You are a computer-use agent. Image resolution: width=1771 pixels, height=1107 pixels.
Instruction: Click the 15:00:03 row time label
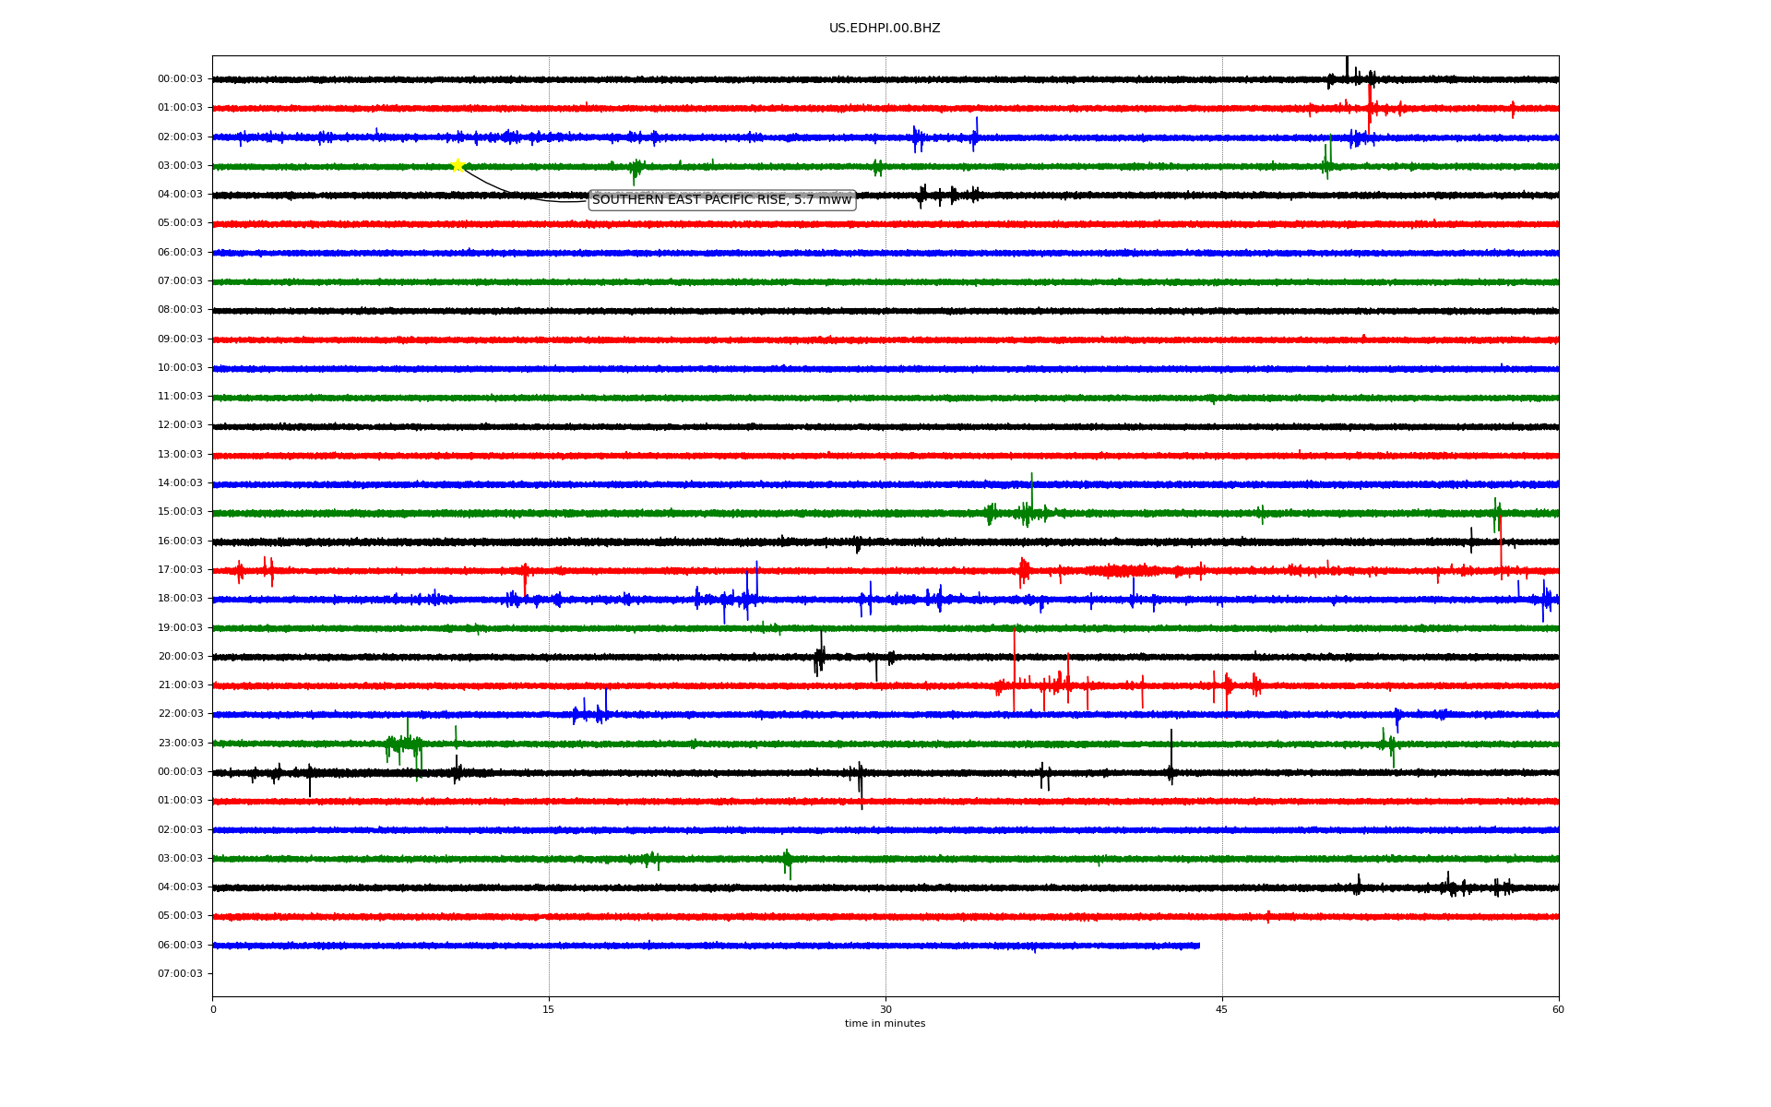(x=180, y=512)
